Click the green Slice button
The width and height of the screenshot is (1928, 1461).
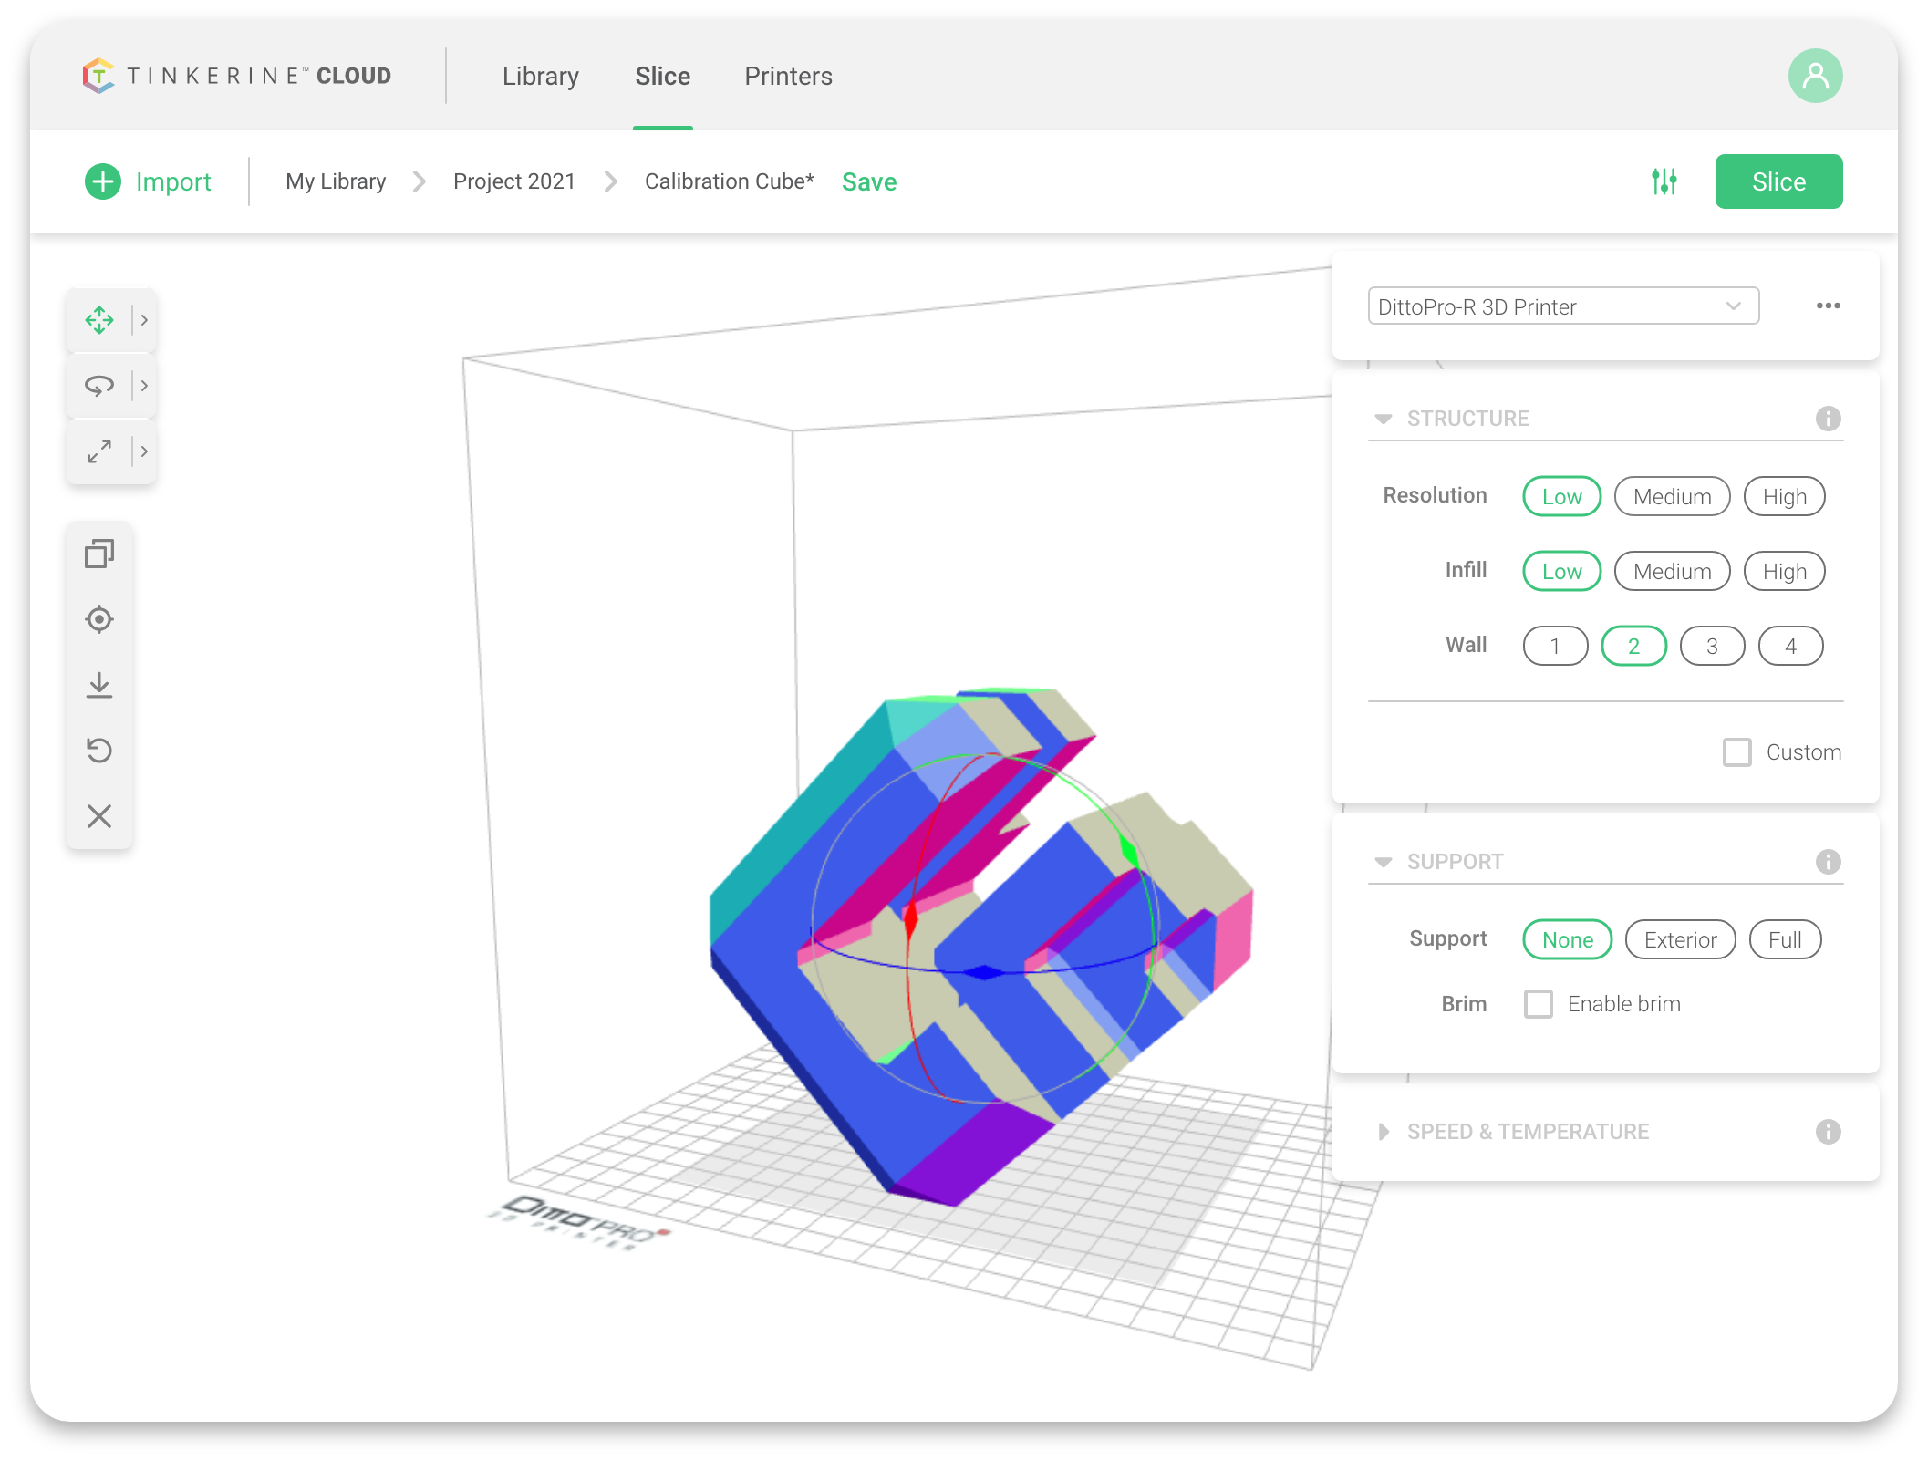[1778, 181]
